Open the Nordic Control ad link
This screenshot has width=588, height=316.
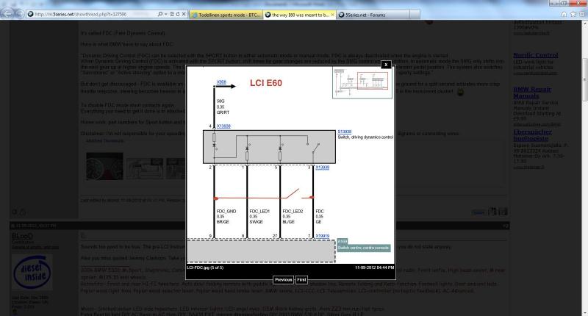pos(534,54)
